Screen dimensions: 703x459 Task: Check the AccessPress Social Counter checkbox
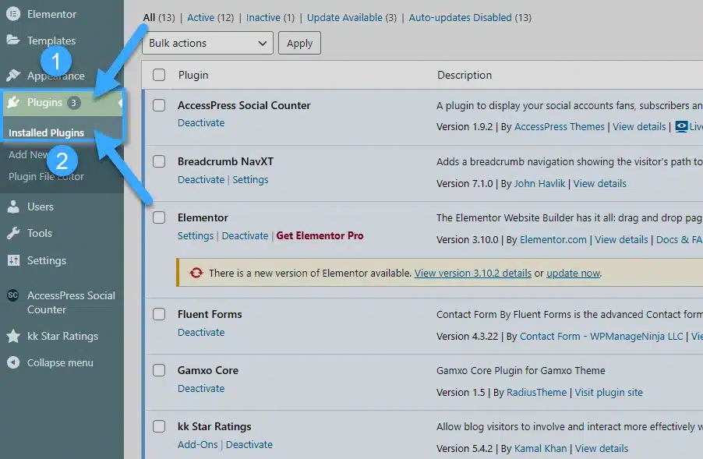[159, 105]
